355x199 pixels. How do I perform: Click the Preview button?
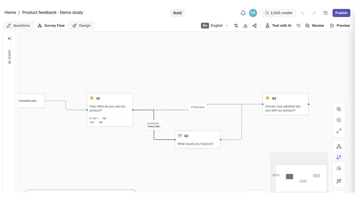coord(340,25)
